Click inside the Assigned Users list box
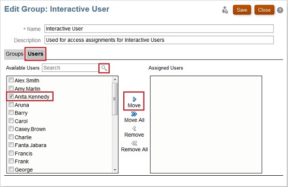 coord(206,125)
